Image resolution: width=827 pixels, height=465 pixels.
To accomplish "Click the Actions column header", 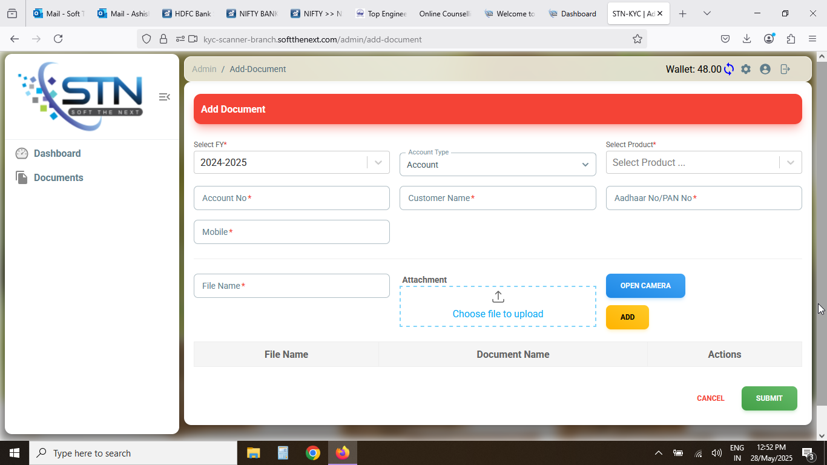I will 725,354.
